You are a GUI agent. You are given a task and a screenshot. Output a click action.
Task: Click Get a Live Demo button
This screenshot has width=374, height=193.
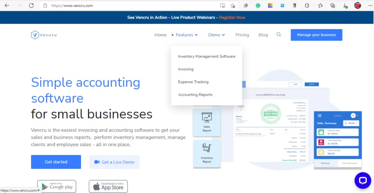coord(114,162)
